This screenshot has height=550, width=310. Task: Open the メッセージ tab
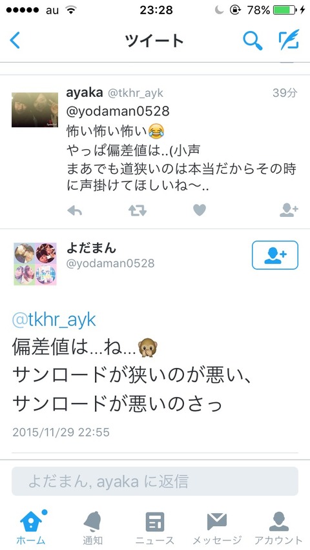[x=217, y=527]
